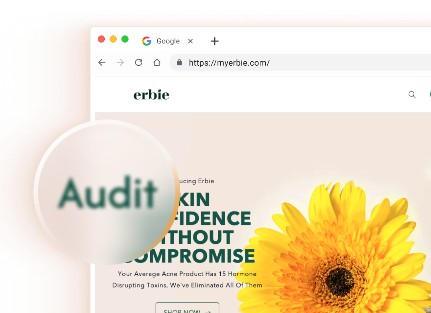Click the 'Disrupting Toxins, We've Eliminated All Of Them' line
Viewport: 431px width, 313px height.
point(187,285)
